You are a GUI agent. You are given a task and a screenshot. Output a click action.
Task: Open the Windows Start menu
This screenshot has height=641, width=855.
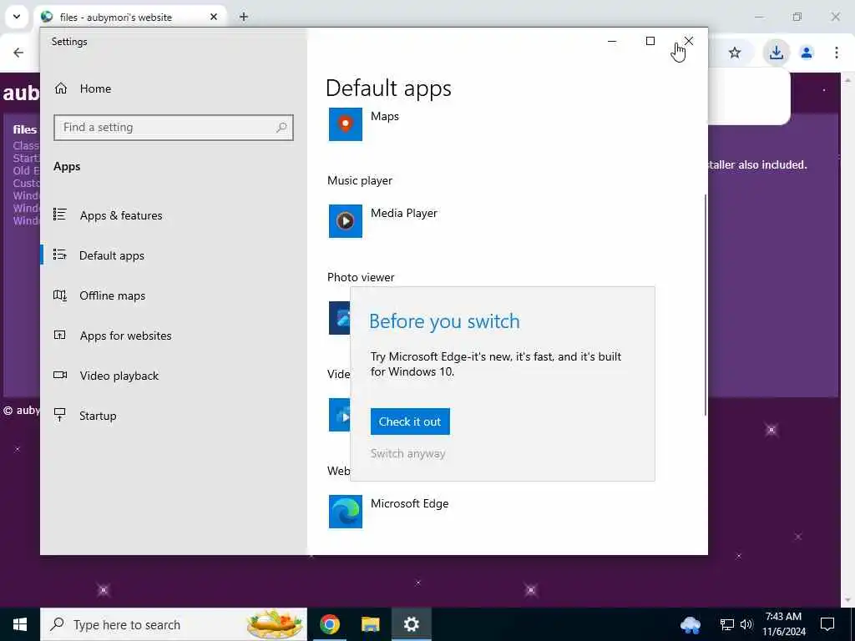pyautogui.click(x=20, y=624)
